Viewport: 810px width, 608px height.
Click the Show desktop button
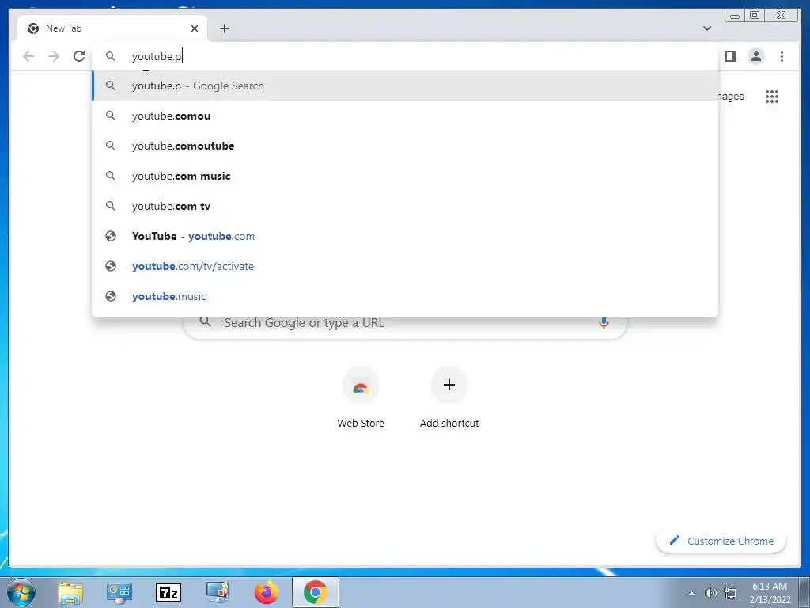click(804, 592)
